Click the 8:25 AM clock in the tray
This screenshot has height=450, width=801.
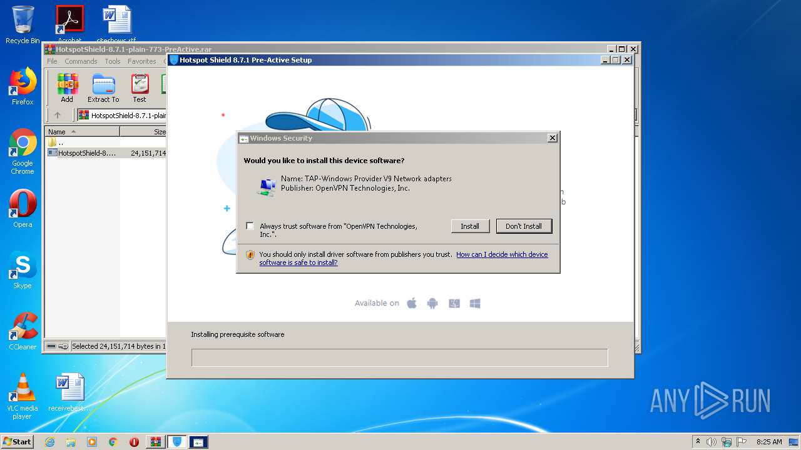(x=769, y=442)
